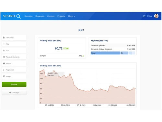Open Elisa user name link
Image resolution: width=162 pixels, height=122 pixels.
149,16
